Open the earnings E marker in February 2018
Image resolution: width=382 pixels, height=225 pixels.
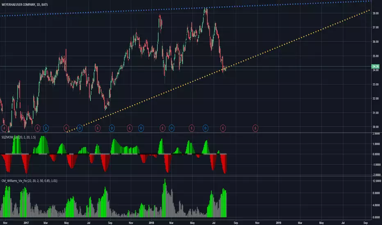(x=162, y=128)
